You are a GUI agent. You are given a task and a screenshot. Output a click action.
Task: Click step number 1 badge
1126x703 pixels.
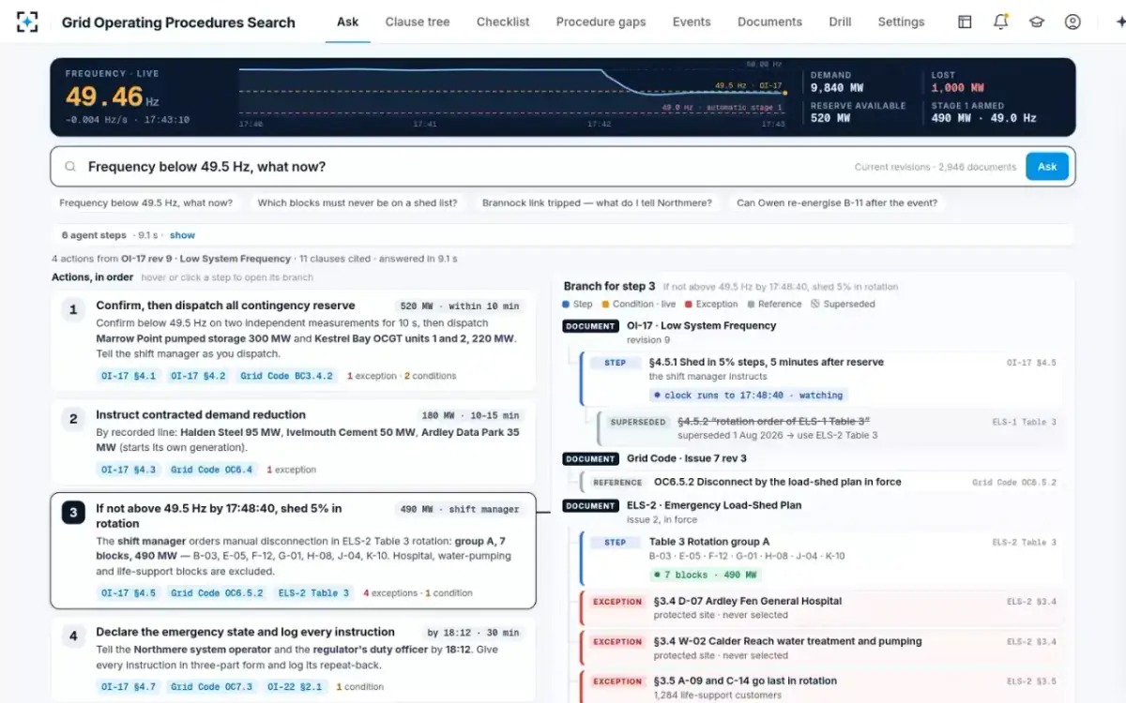(x=73, y=309)
